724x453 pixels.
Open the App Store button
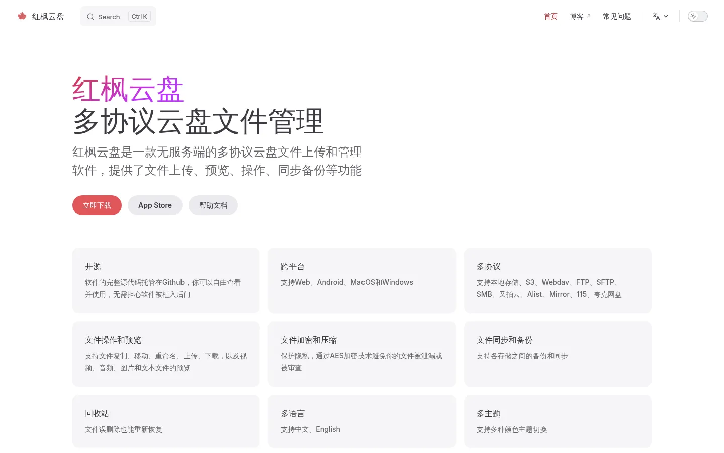pyautogui.click(x=155, y=205)
